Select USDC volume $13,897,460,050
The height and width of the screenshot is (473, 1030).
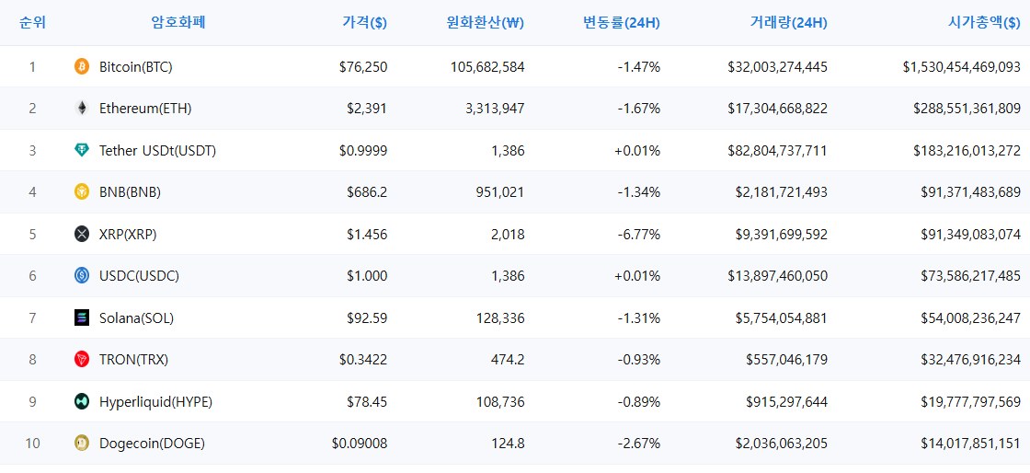click(x=778, y=276)
